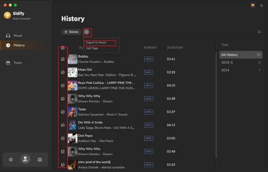Image resolution: width=268 pixels, height=172 pixels.
Task: Click MP3 badge for Taste
Action: (x=149, y=112)
